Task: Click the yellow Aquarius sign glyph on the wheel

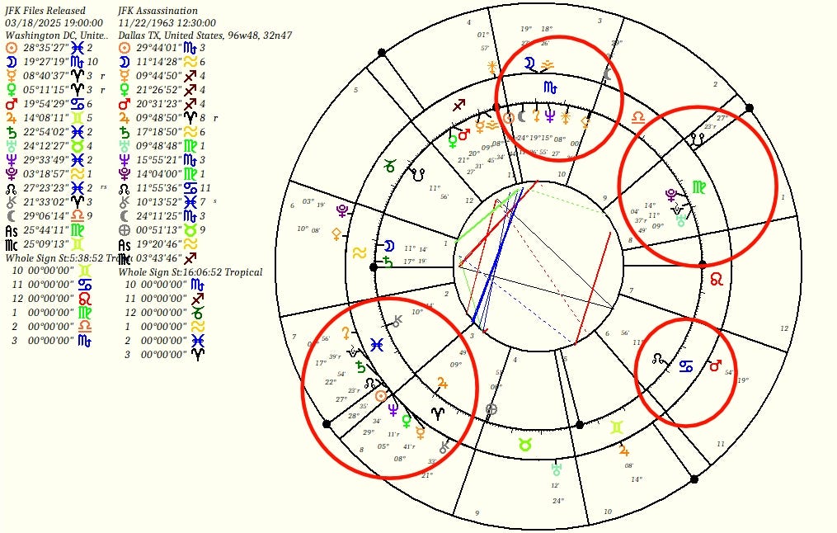Action: point(360,252)
